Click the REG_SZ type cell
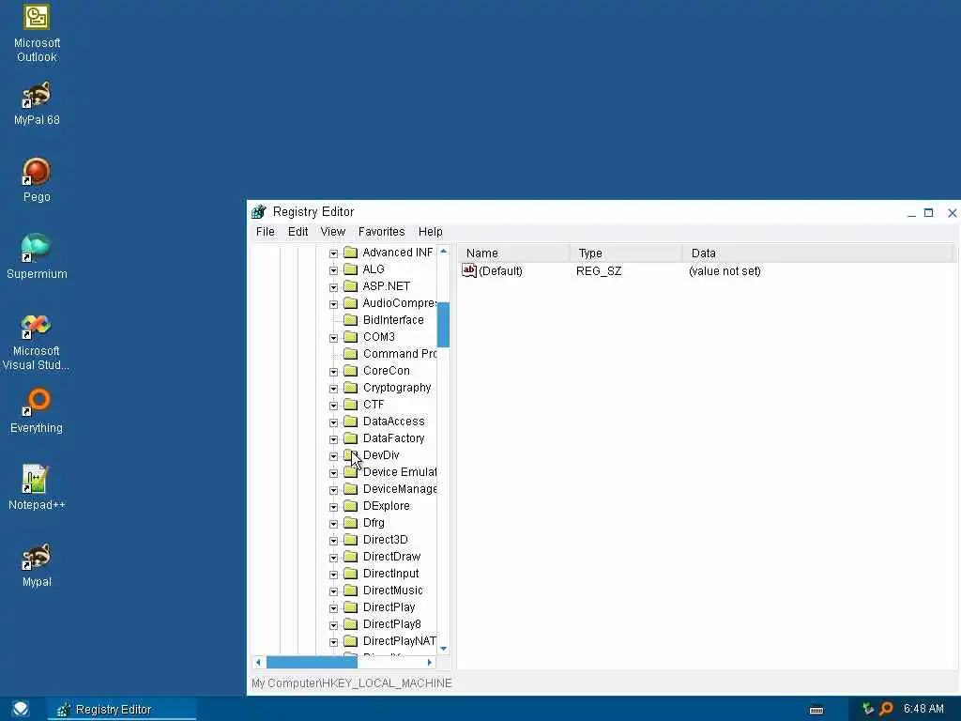 pos(599,271)
